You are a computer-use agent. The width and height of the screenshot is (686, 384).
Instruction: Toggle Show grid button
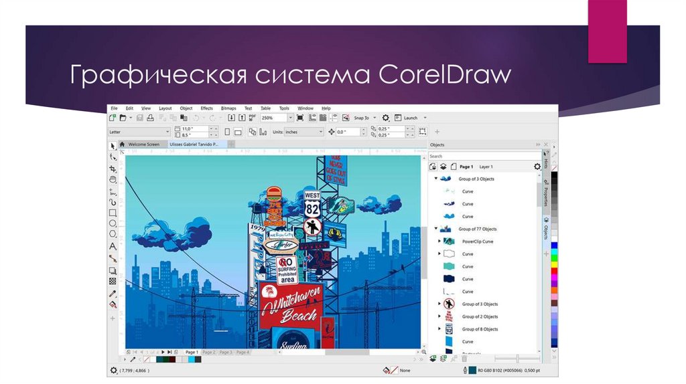click(323, 118)
